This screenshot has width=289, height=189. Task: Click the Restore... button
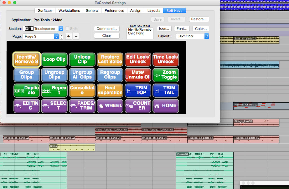(x=199, y=19)
